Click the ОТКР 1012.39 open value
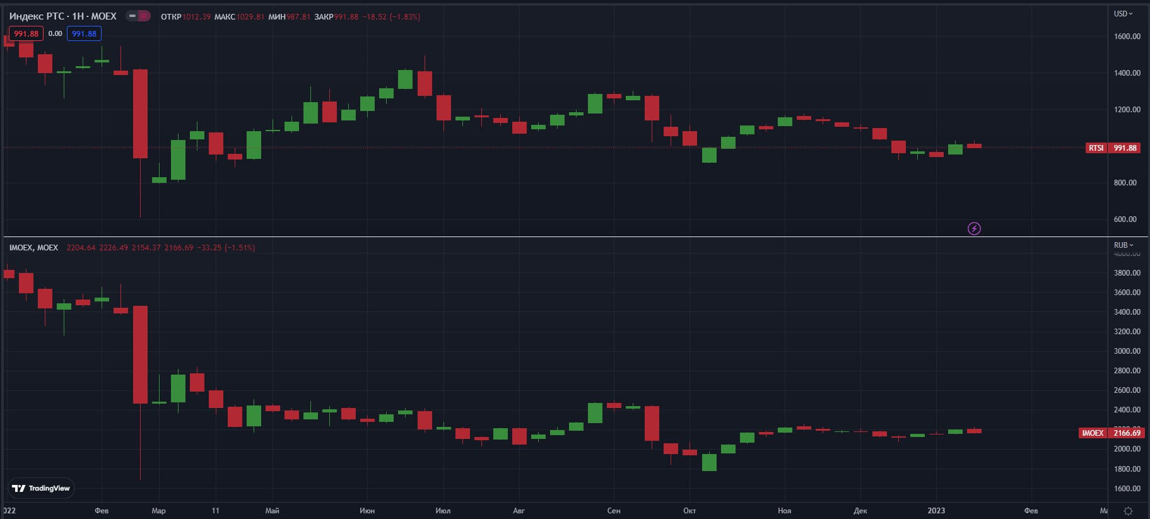This screenshot has height=519, width=1150. (185, 16)
